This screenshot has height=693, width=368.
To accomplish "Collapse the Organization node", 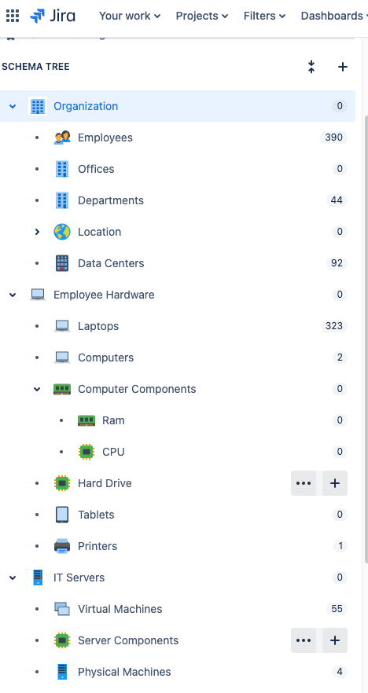I will pyautogui.click(x=13, y=106).
